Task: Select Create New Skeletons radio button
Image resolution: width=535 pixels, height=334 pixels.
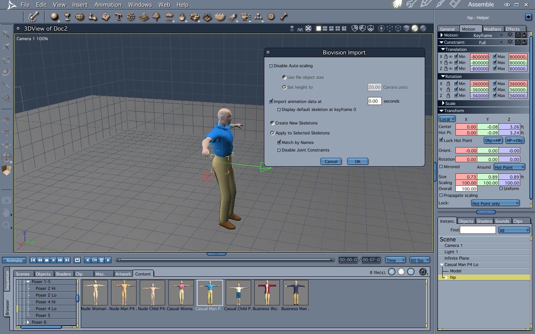Action: coord(273,123)
